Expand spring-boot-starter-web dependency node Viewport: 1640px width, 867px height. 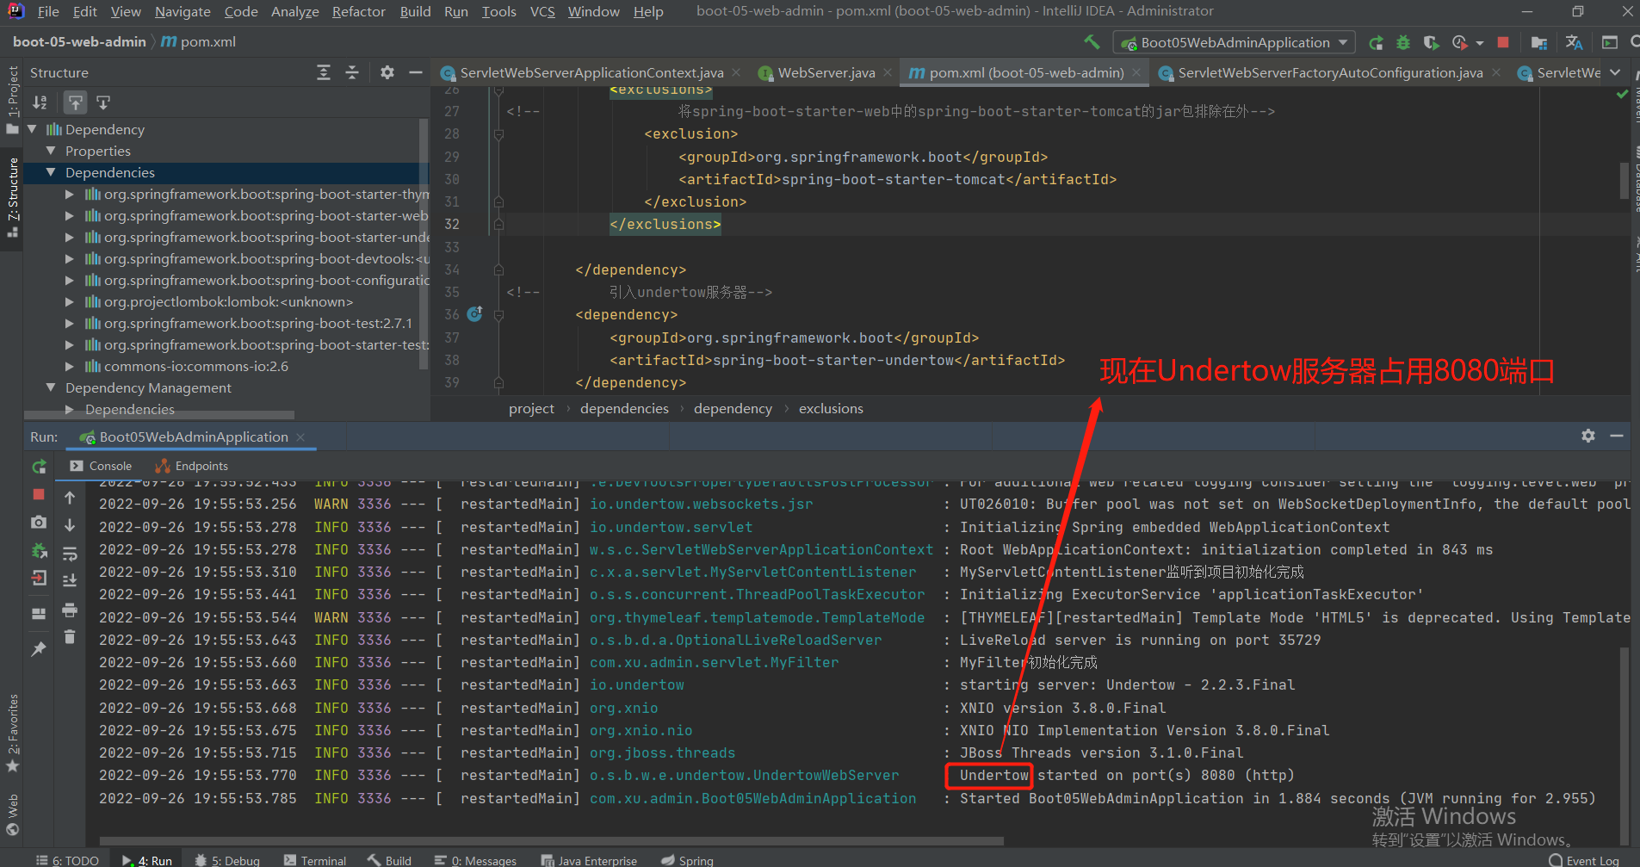pos(70,215)
